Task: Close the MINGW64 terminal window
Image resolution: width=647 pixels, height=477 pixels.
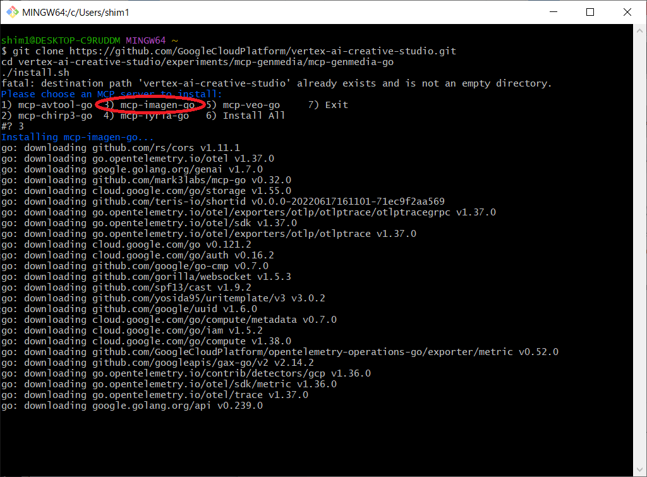Action: coord(626,12)
